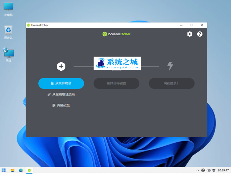Click the plus hexagon source image icon
This screenshot has width=231, height=174.
click(x=61, y=66)
